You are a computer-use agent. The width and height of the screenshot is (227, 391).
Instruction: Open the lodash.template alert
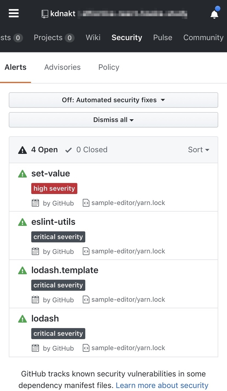65,270
